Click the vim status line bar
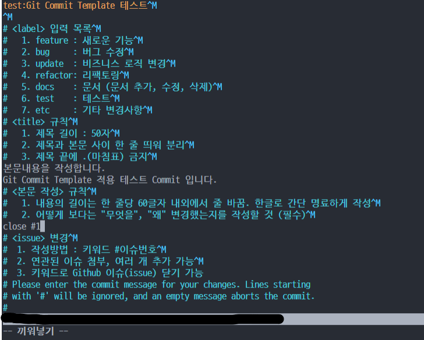 (212, 319)
